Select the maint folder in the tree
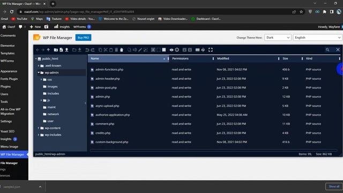343x193 pixels. [x=49, y=107]
